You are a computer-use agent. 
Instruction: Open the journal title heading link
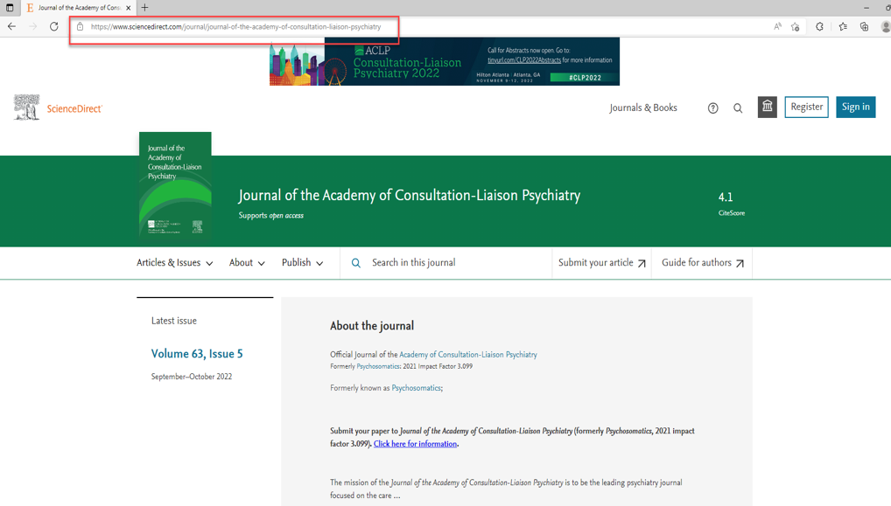(409, 195)
